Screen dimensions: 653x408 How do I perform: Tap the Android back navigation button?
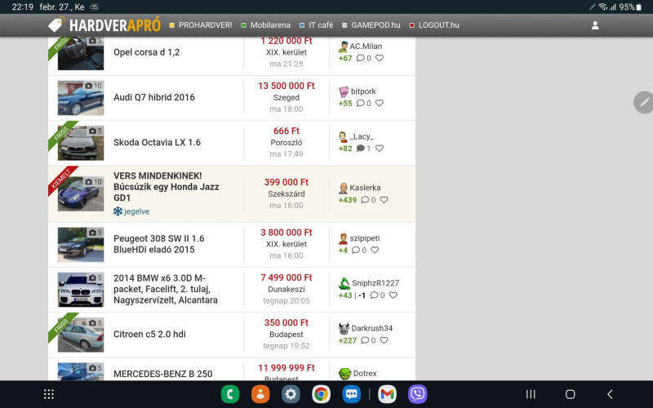(610, 394)
